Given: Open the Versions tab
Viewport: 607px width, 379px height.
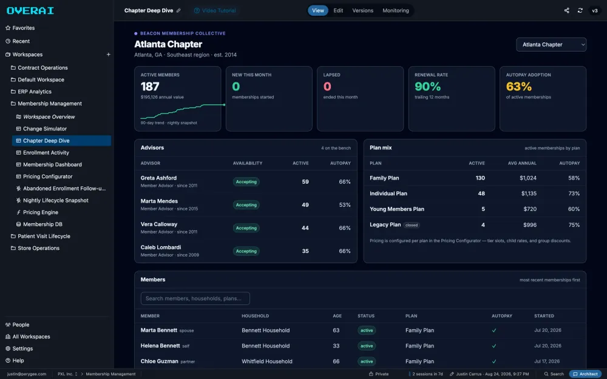Looking at the screenshot, I should 363,10.
